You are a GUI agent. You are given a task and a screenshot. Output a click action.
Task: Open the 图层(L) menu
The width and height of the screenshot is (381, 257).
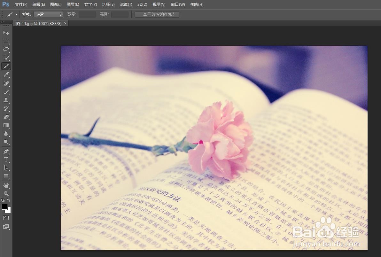click(73, 4)
